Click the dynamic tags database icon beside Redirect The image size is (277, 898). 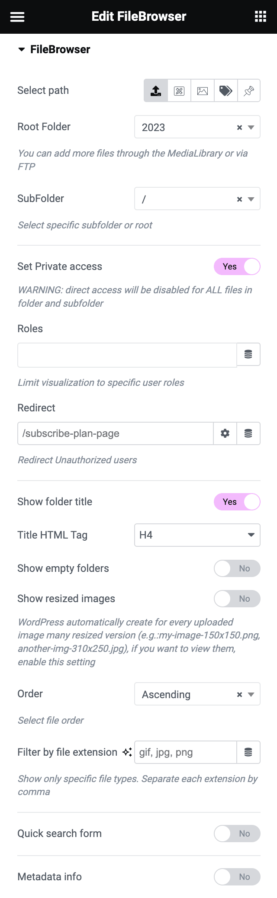pyautogui.click(x=248, y=433)
